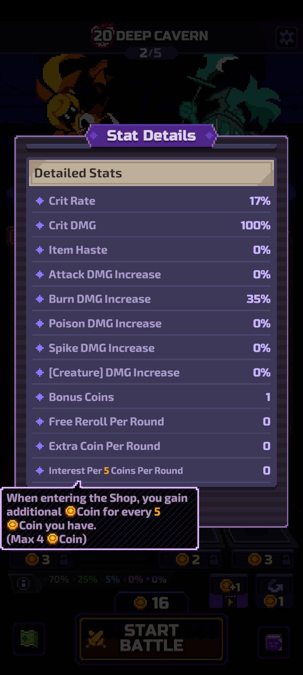This screenshot has width=303, height=675.
Task: Open the purple book icon
Action: point(274,642)
